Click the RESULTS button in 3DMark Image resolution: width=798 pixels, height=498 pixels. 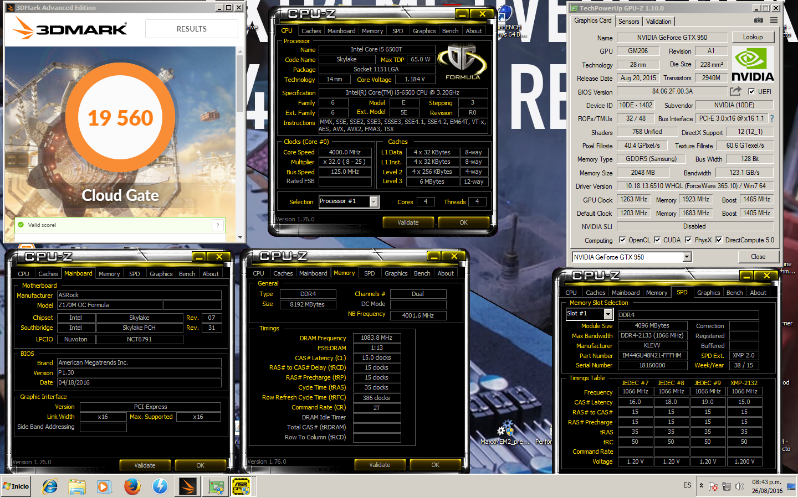point(192,29)
